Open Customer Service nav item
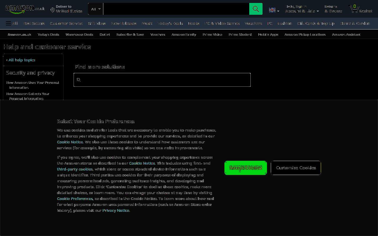The image size is (378, 236). click(x=66, y=23)
